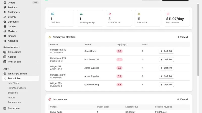Open the Purchase Orders submenu page
This screenshot has height=113, width=202.
(x=17, y=88)
